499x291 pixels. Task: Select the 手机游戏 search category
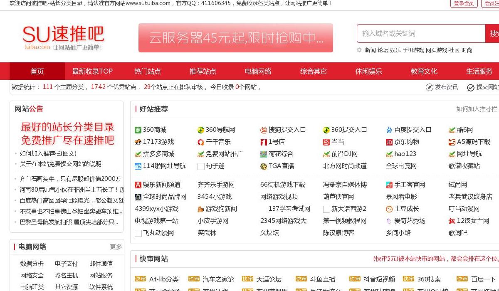pyautogui.click(x=413, y=50)
